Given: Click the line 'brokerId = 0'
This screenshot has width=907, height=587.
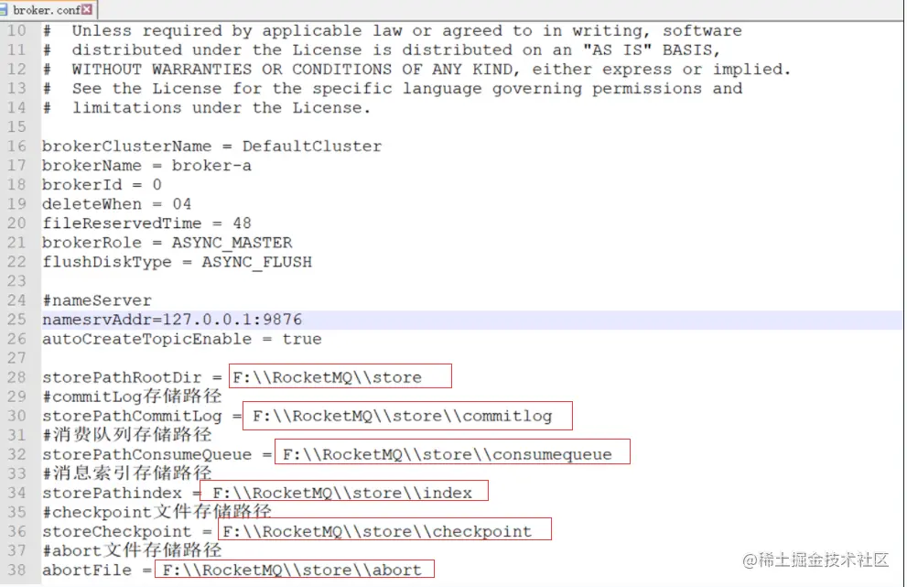Looking at the screenshot, I should (x=102, y=185).
